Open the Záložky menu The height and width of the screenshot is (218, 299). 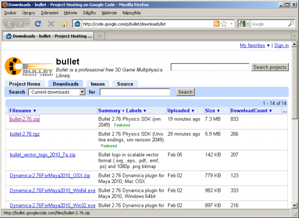tap(89, 13)
